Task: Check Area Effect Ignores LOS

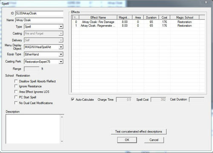Action: coord(16,92)
